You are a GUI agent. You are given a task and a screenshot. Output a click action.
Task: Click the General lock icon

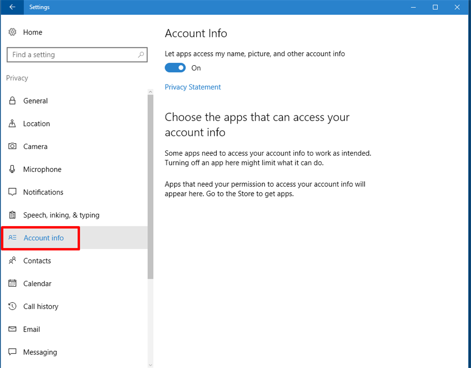point(12,101)
